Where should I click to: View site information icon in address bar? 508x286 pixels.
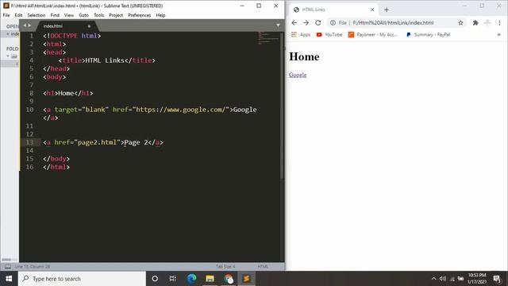333,23
